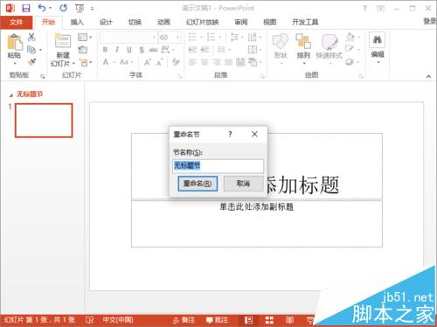Expand the slide layout dropdown

click(85, 37)
